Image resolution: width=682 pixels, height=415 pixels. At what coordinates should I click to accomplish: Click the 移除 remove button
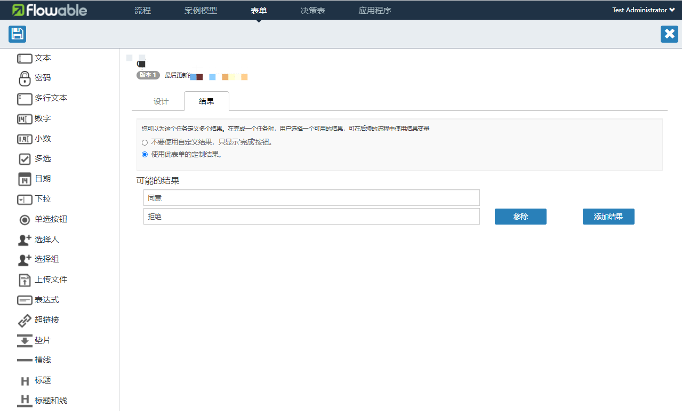click(x=520, y=217)
